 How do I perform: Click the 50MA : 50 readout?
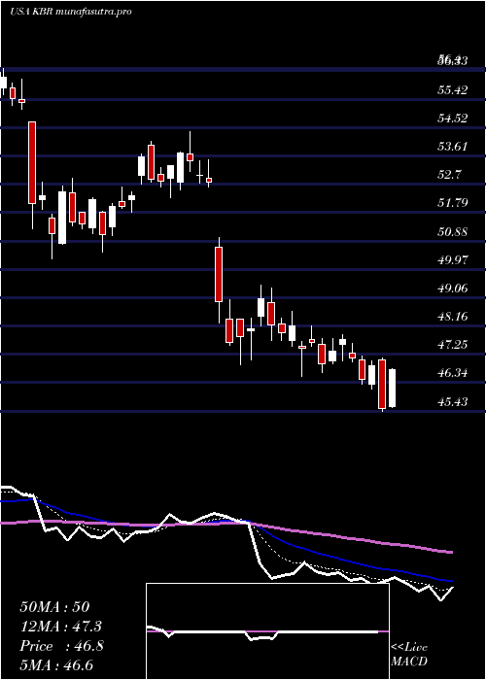54,607
